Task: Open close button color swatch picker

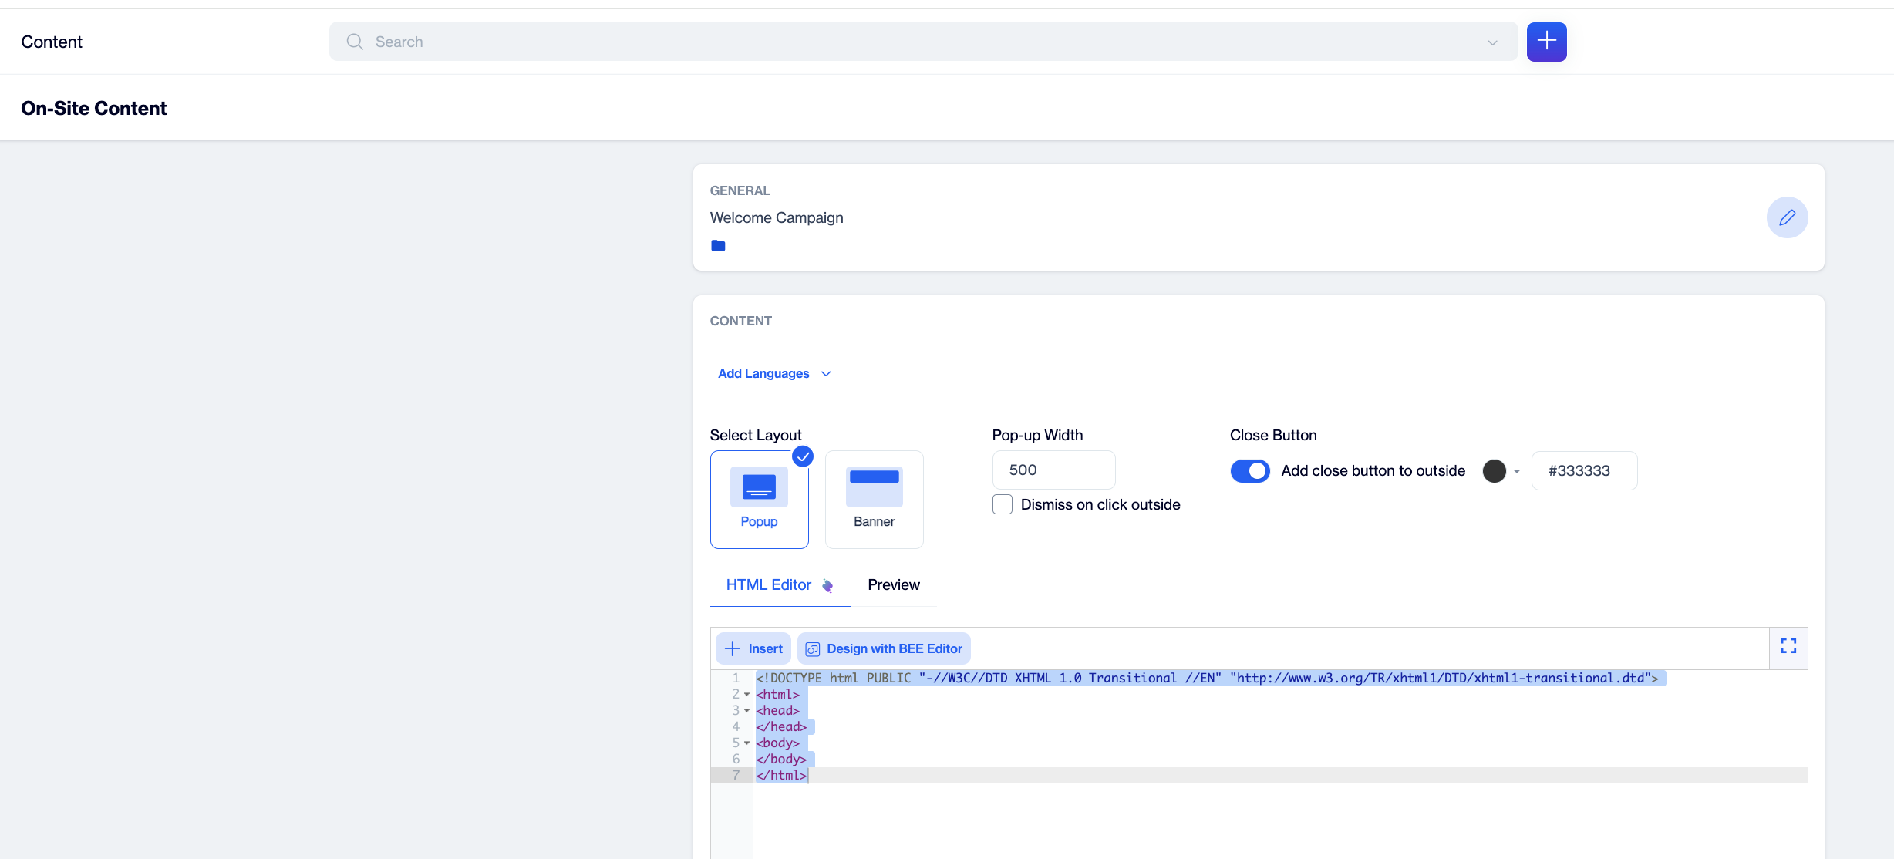Action: click(1494, 470)
